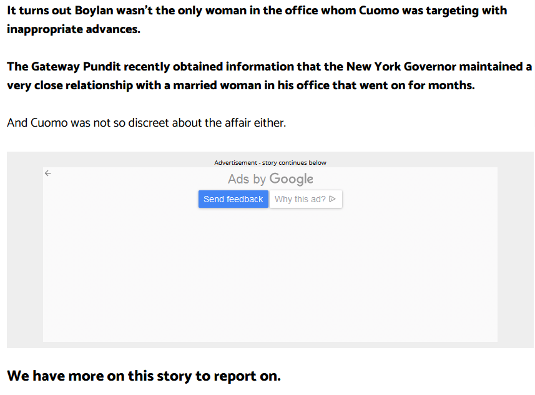Click the back arrow in the ad box
The width and height of the screenshot is (535, 395).
[x=48, y=173]
